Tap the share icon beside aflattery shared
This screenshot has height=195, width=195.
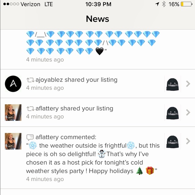[x=30, y=109]
